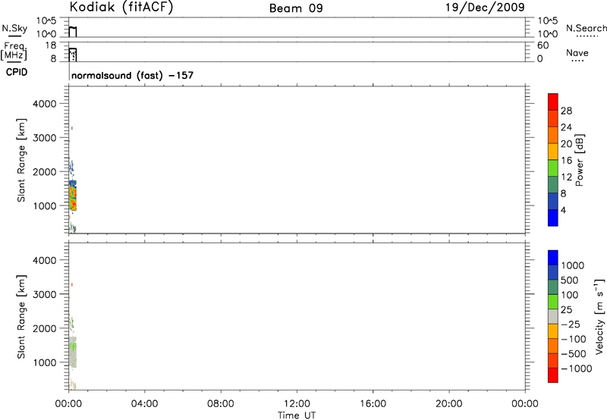Click the gray segment of Velocity colorbar
This screenshot has width=607, height=420.
[x=553, y=317]
